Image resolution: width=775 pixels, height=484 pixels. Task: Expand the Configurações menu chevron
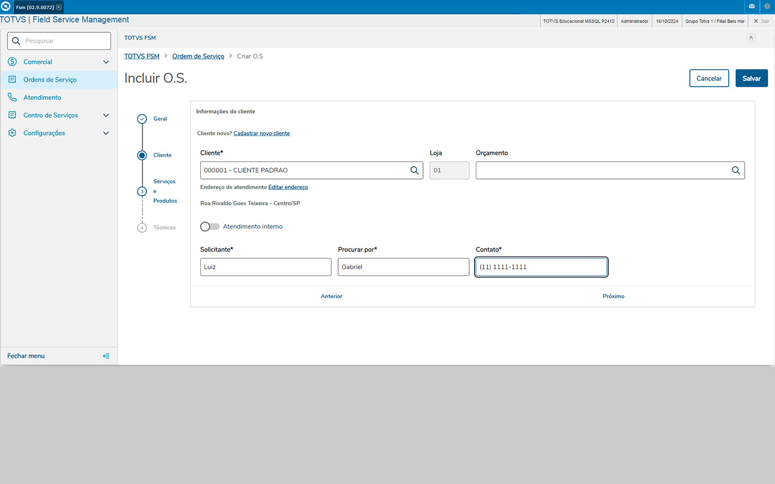tap(106, 133)
